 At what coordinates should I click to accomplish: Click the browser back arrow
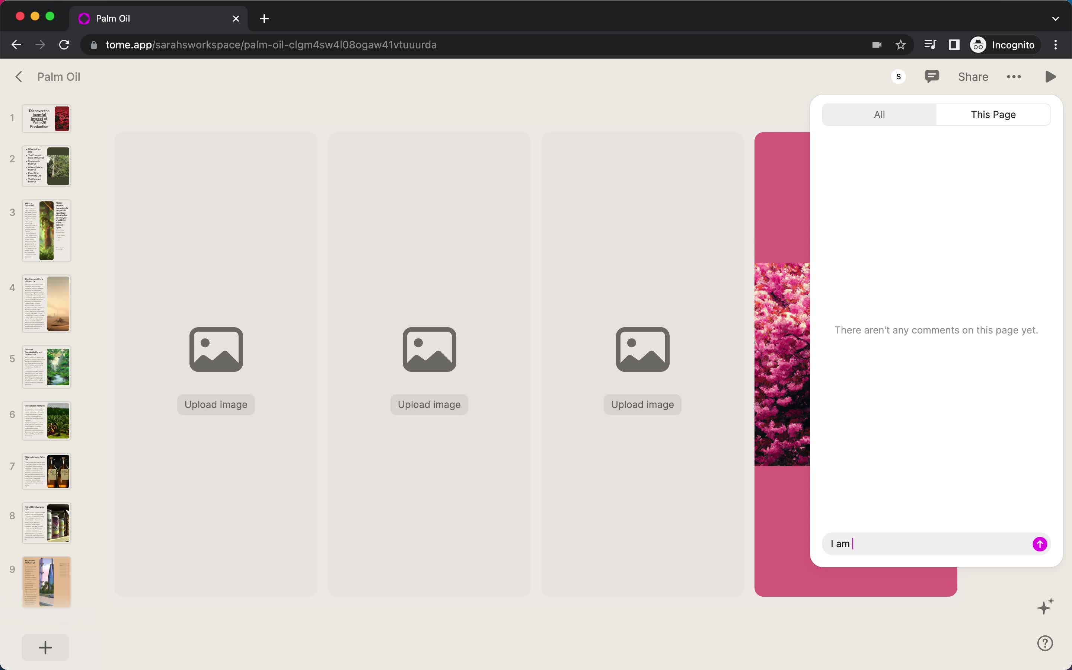tap(16, 45)
